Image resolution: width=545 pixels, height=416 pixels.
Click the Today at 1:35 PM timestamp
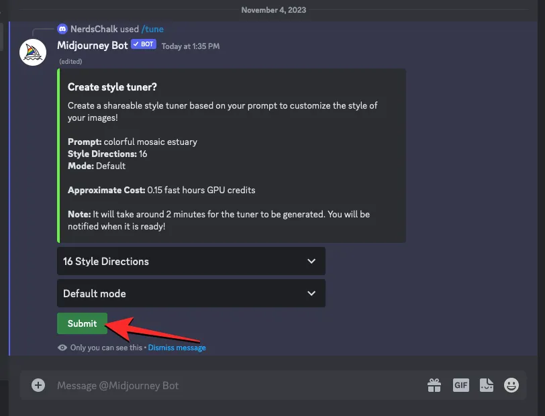(x=191, y=46)
